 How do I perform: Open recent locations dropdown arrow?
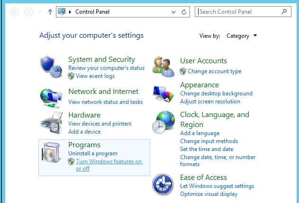pos(39,12)
